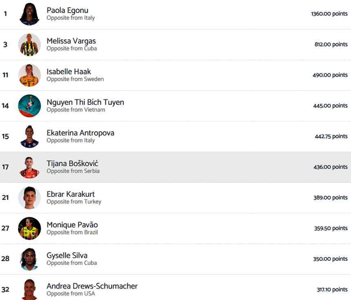The height and width of the screenshot is (300, 351).
Task: Click the Ekaterina Antropova name link
Action: click(80, 133)
